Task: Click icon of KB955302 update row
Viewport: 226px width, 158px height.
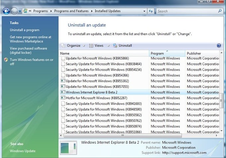Action: [x=63, y=81]
